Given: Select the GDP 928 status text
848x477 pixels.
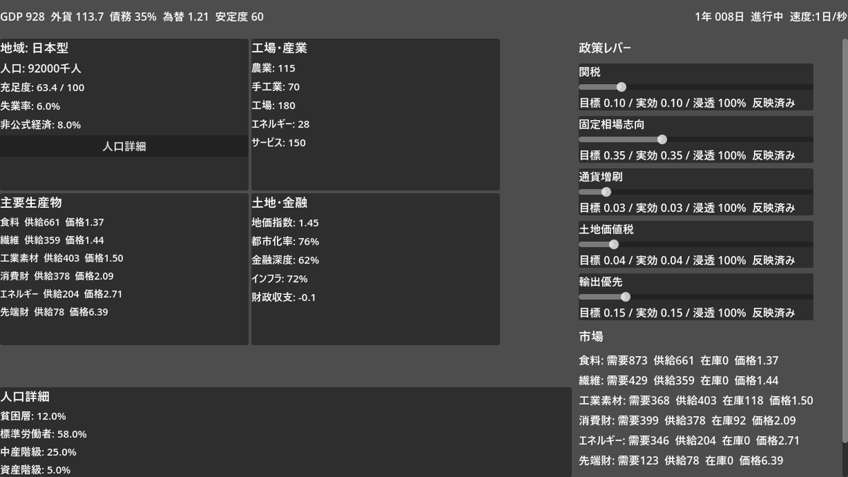Looking at the screenshot, I should [x=23, y=16].
